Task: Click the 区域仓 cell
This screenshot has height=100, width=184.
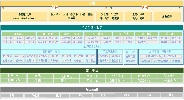Action: pyautogui.click(x=118, y=38)
